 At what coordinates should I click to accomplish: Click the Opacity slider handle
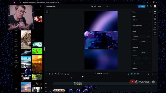point(140,42)
